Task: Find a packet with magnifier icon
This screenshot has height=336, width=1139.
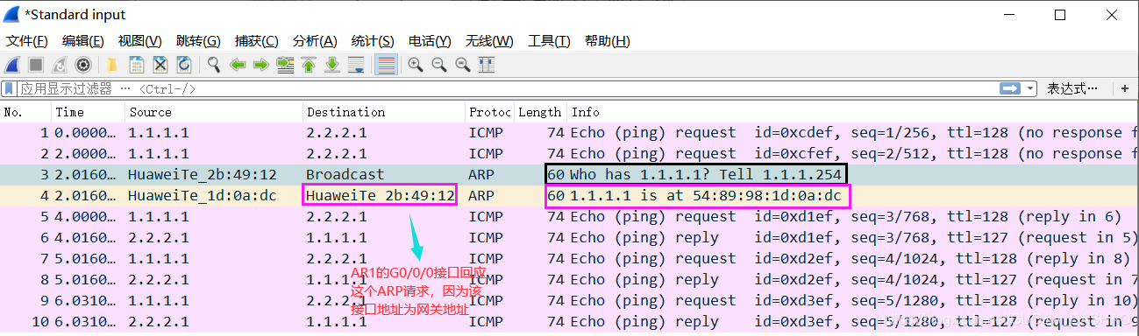Action: coord(213,65)
